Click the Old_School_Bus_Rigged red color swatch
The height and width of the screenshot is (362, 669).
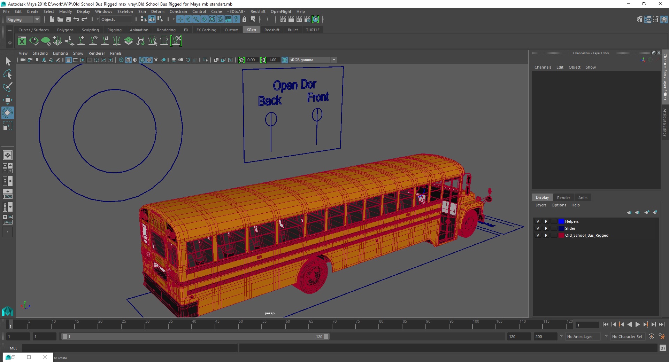(x=561, y=235)
